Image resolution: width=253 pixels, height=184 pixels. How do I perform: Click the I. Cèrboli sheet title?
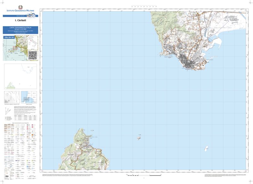20,21
